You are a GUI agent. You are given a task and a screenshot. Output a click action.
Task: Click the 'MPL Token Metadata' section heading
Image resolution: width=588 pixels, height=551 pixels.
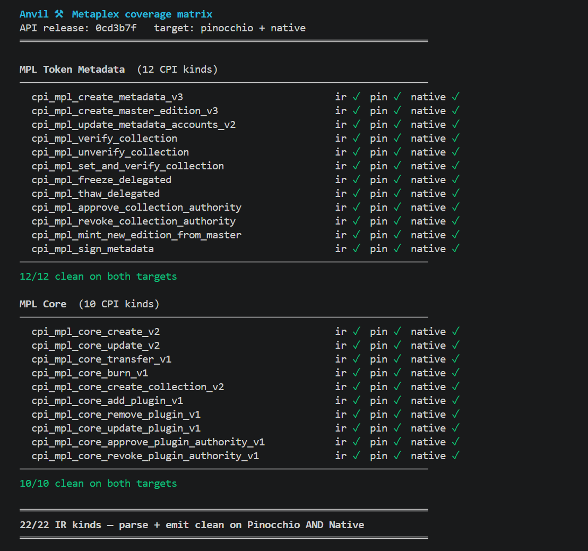[72, 70]
